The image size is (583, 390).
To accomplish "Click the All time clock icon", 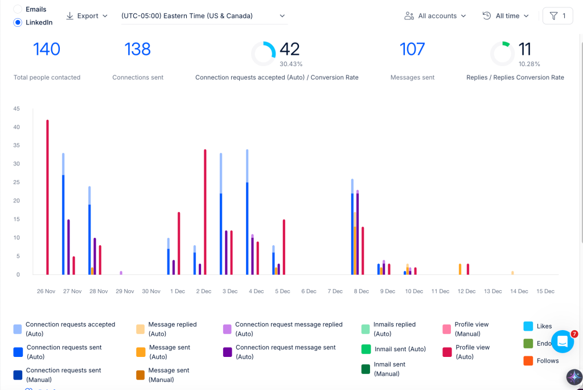I will [x=487, y=15].
